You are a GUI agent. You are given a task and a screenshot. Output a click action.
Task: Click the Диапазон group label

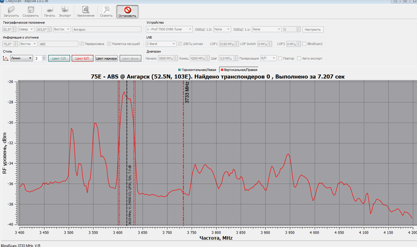(x=154, y=51)
